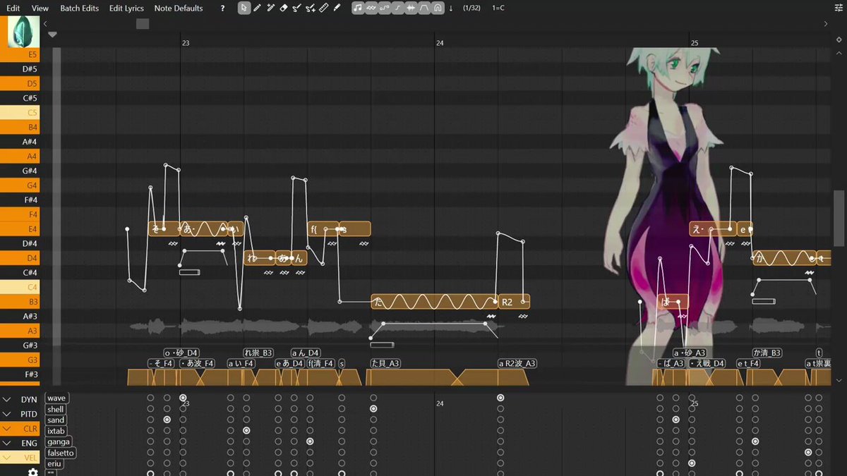Toggle phoneme envelope display
This screenshot has height=476, width=847.
[425, 8]
